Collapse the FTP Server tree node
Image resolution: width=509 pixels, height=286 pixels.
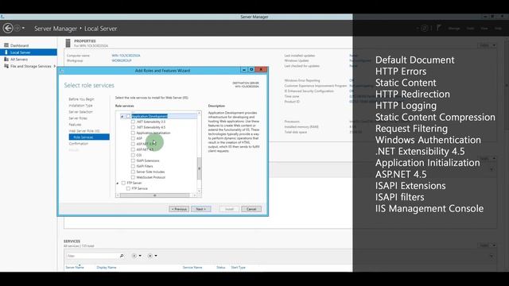pos(118,184)
